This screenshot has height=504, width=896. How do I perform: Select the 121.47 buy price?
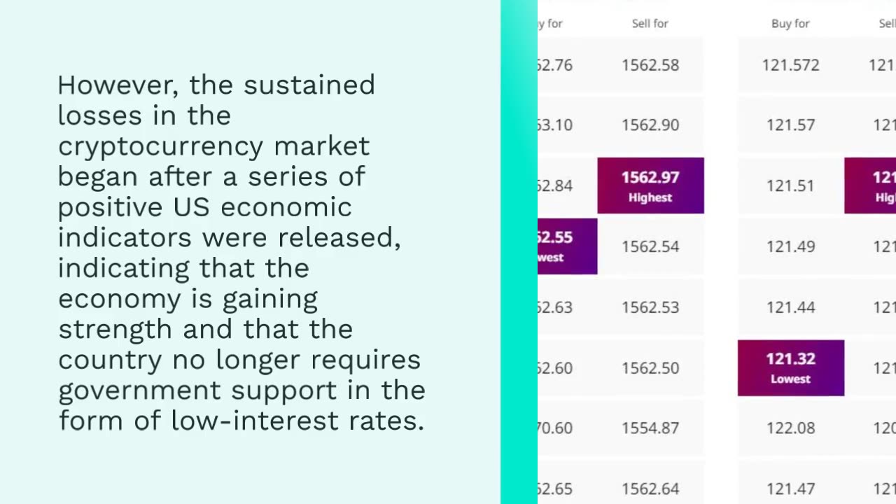[x=791, y=489]
